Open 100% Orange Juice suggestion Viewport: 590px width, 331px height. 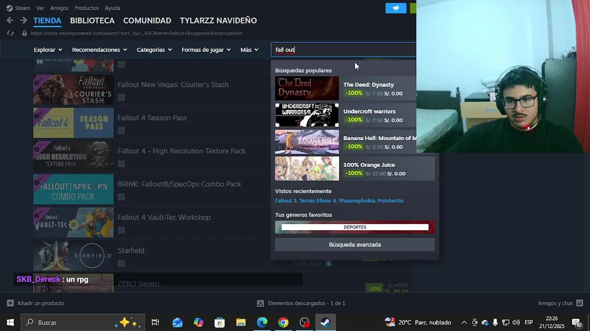pyautogui.click(x=355, y=168)
